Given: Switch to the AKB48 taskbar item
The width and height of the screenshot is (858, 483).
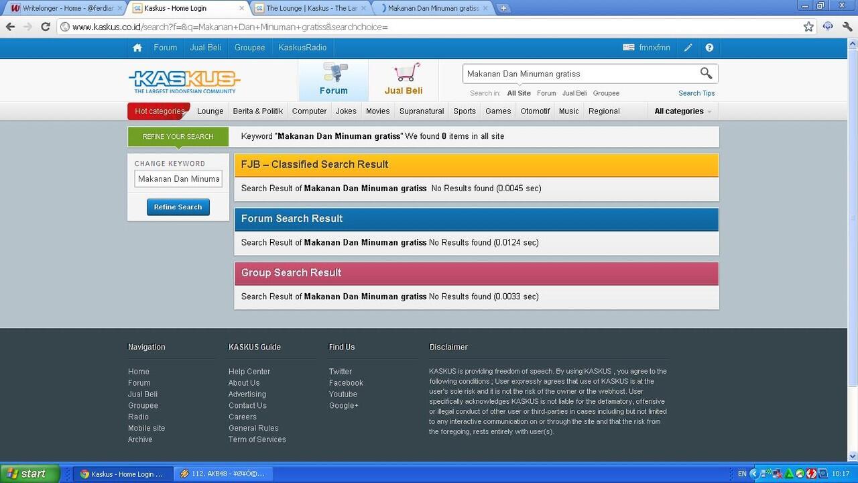Looking at the screenshot, I should point(223,474).
